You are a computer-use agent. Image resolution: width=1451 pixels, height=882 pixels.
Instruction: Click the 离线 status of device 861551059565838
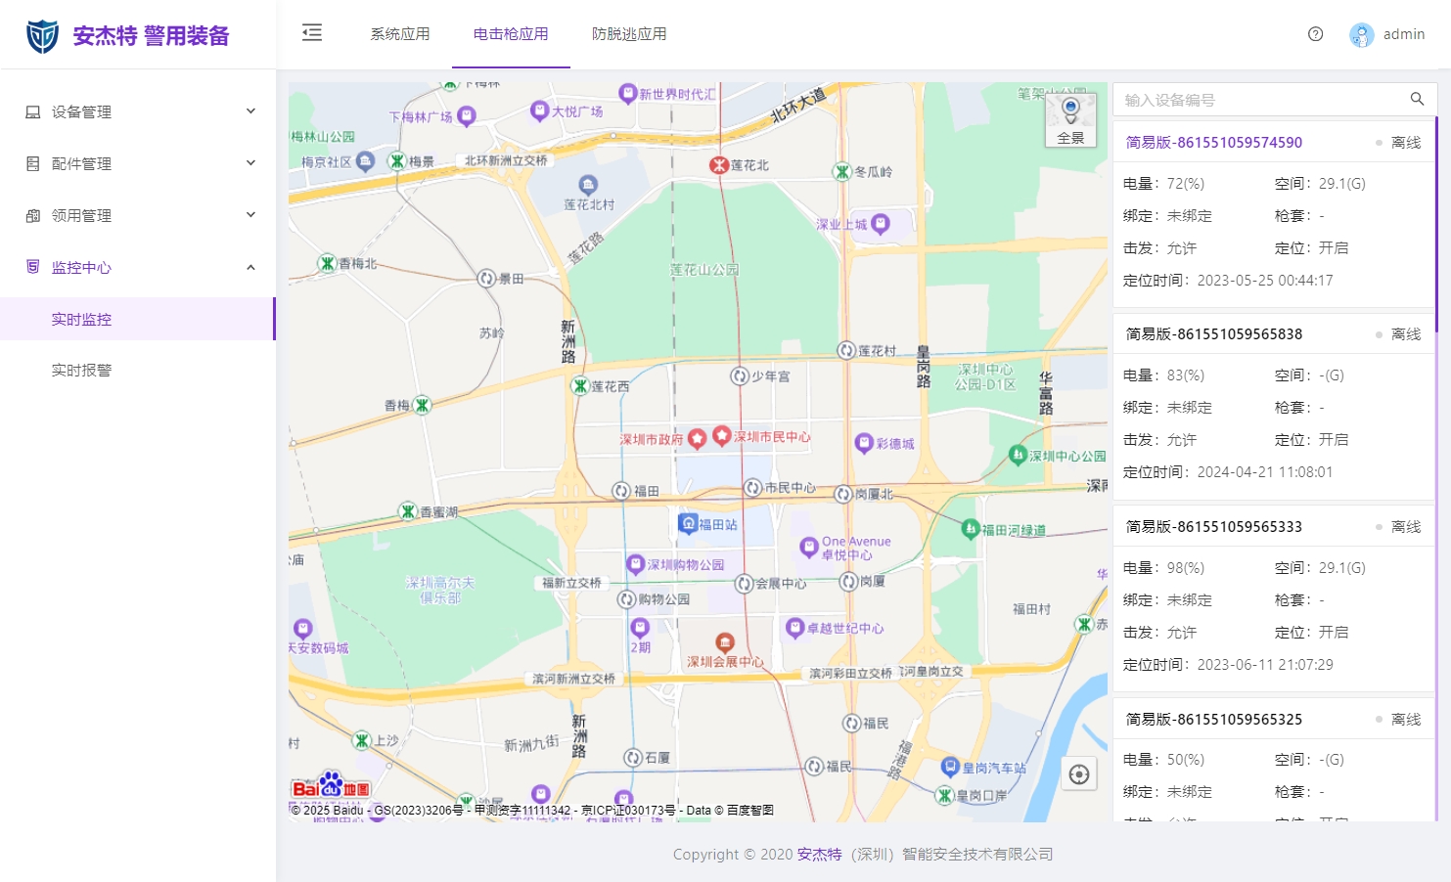pyautogui.click(x=1406, y=334)
